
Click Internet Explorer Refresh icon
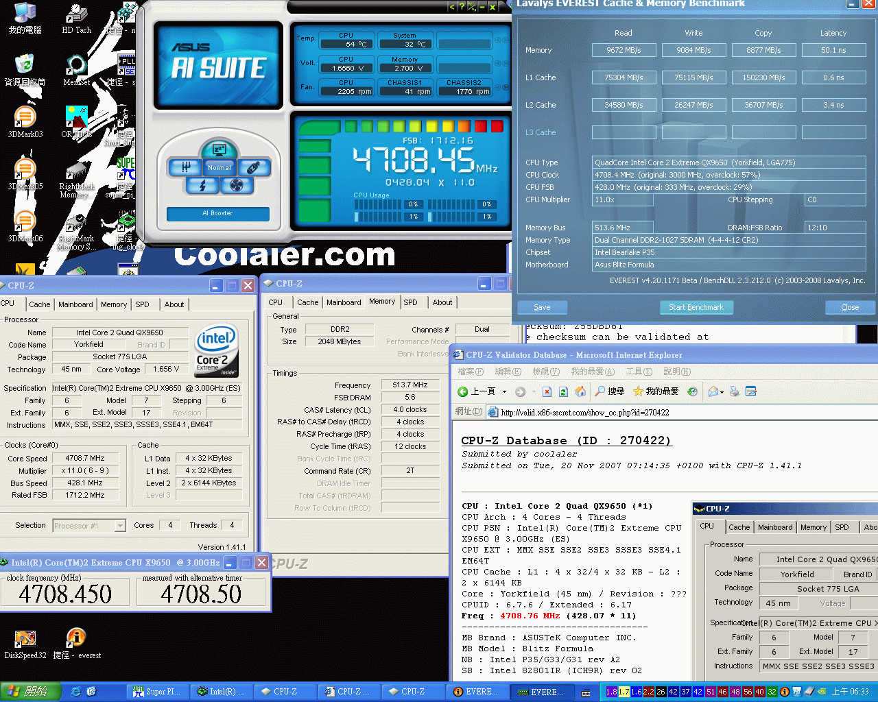[563, 391]
